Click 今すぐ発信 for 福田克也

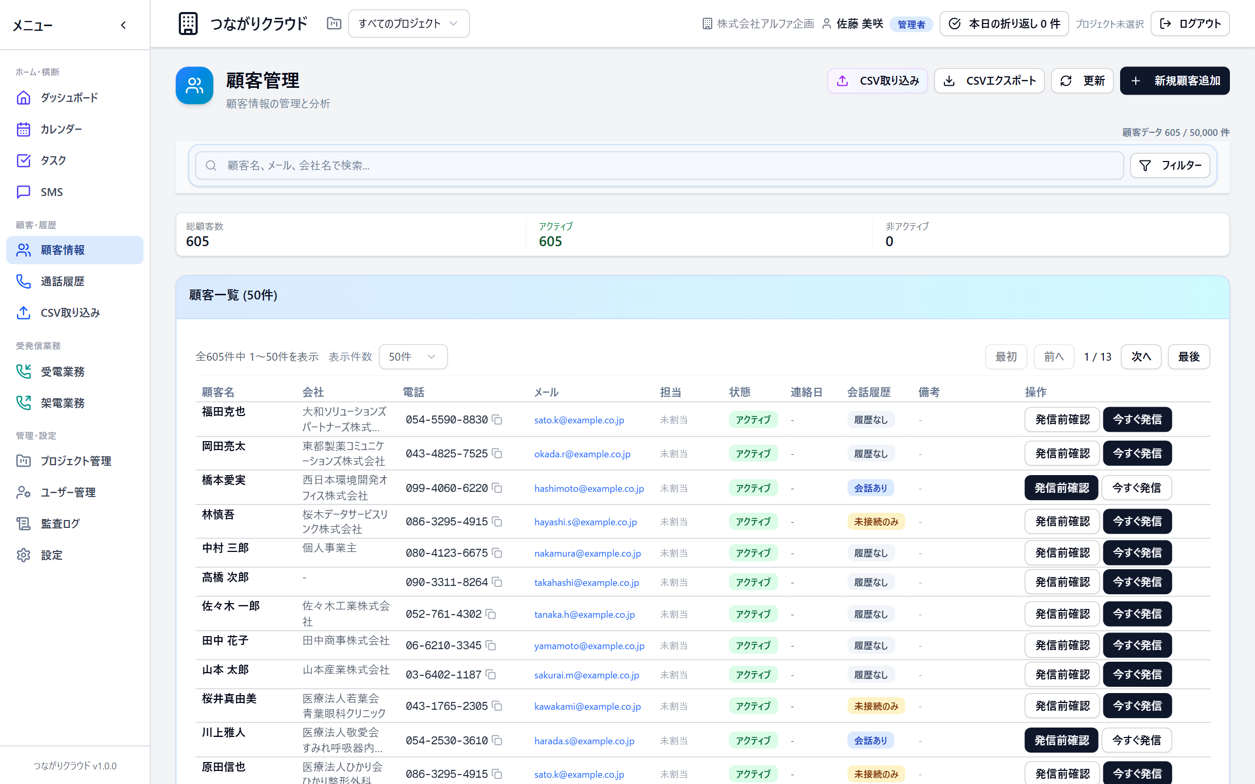(1137, 420)
